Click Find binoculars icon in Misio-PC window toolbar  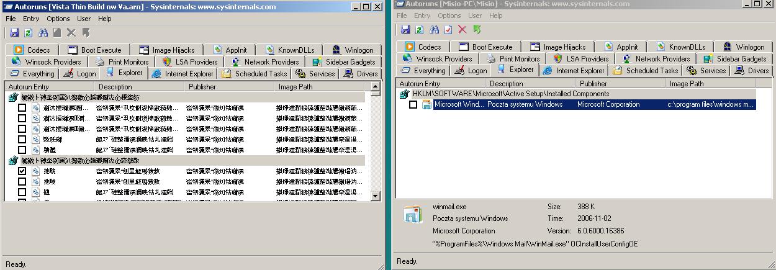tap(435, 29)
